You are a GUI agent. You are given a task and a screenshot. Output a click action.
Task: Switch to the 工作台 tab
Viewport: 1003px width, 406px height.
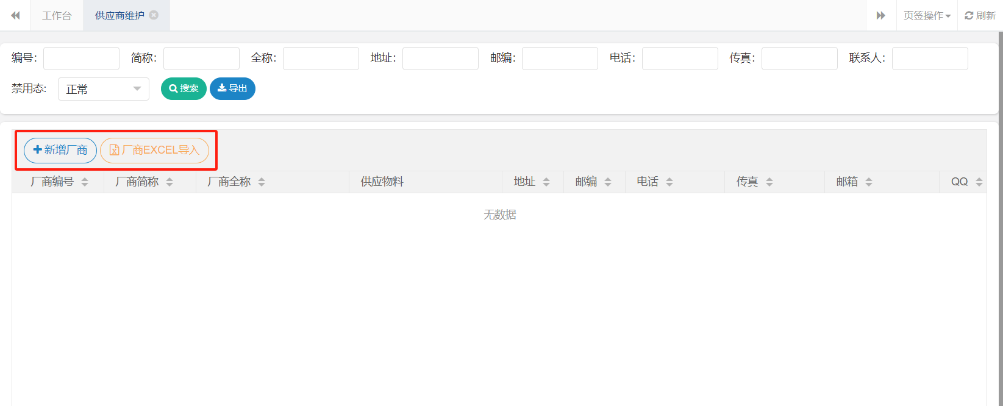pos(57,15)
